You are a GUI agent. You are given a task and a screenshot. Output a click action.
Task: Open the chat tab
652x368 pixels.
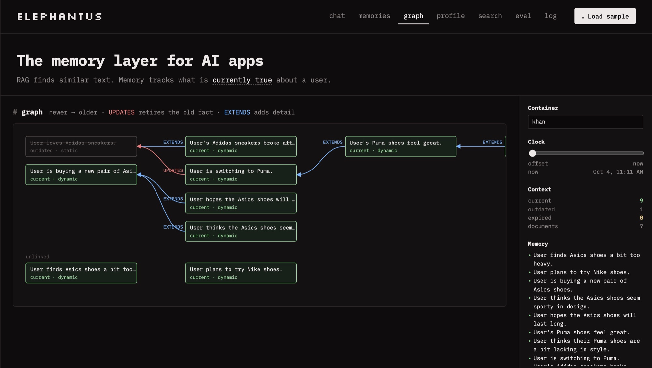(x=337, y=16)
